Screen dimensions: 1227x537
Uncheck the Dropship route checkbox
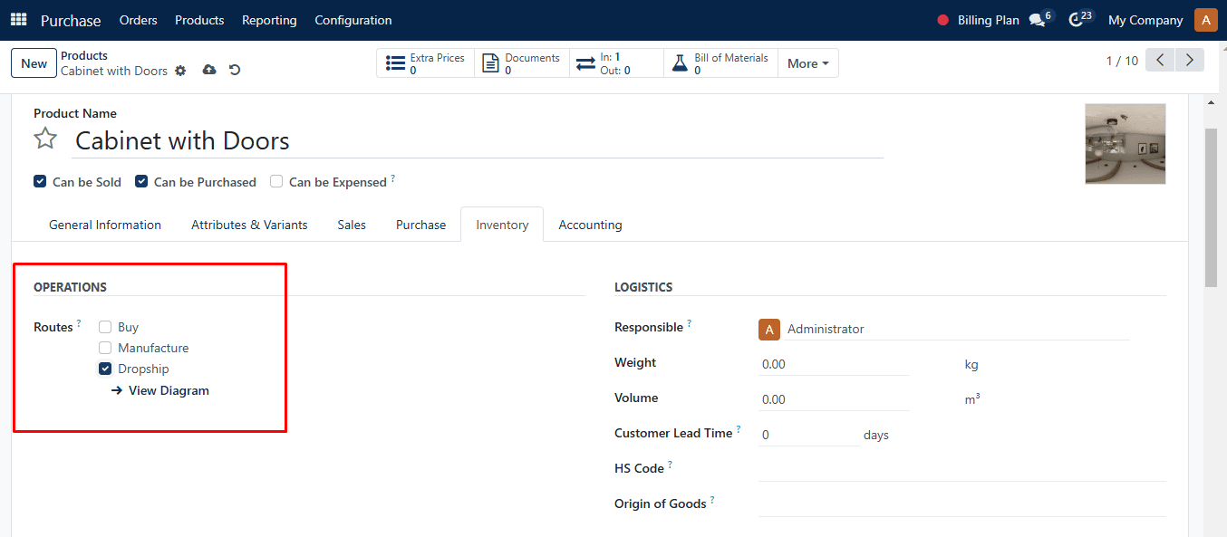point(105,369)
